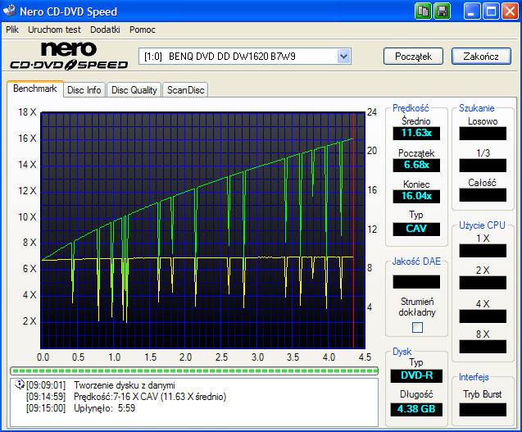Click the Nero CD-DVD Speed logo
This screenshot has width=522, height=432.
(69, 56)
